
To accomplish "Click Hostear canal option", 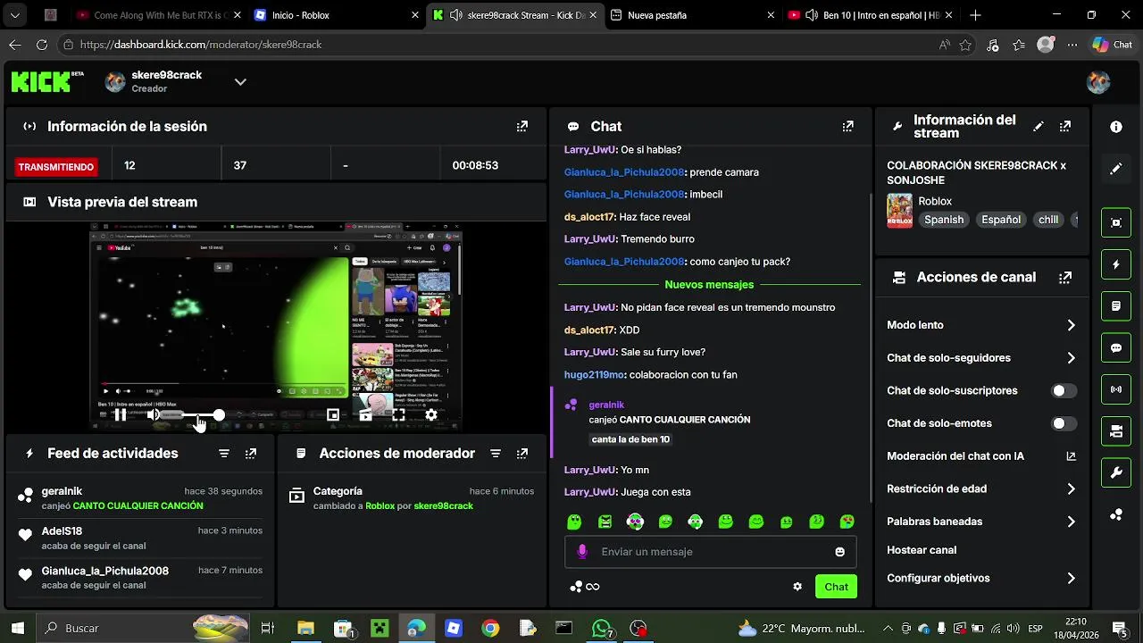I will pos(922,550).
